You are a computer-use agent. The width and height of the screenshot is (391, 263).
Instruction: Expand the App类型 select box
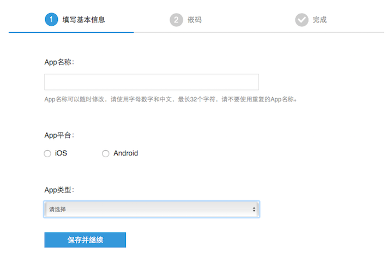(151, 210)
